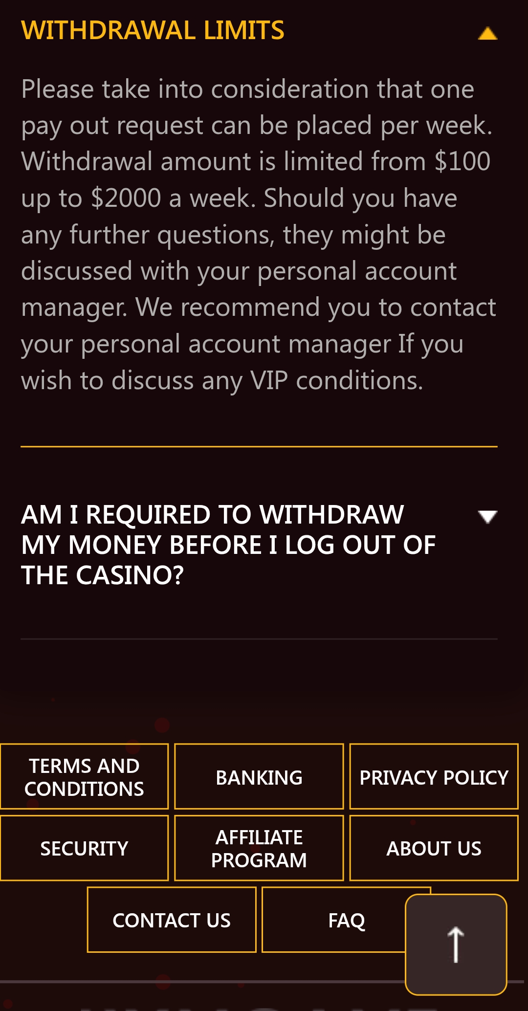
Task: Open the Affiliate Program page
Action: [x=259, y=848]
